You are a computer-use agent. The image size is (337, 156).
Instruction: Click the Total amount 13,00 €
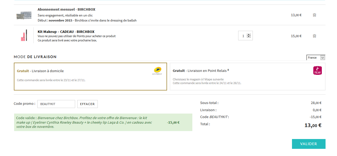point(313,125)
